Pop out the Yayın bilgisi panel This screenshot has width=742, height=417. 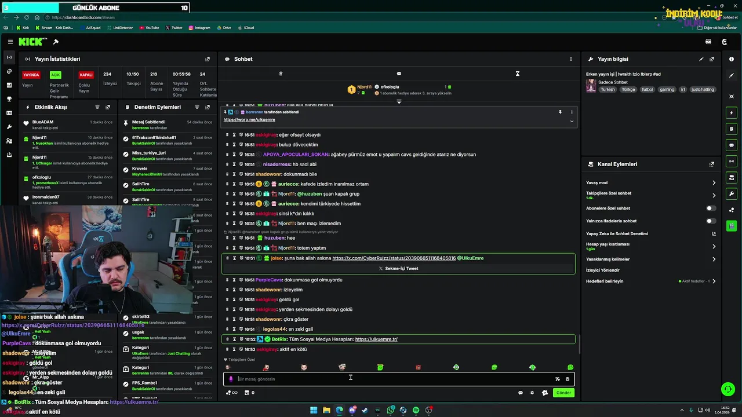712,59
